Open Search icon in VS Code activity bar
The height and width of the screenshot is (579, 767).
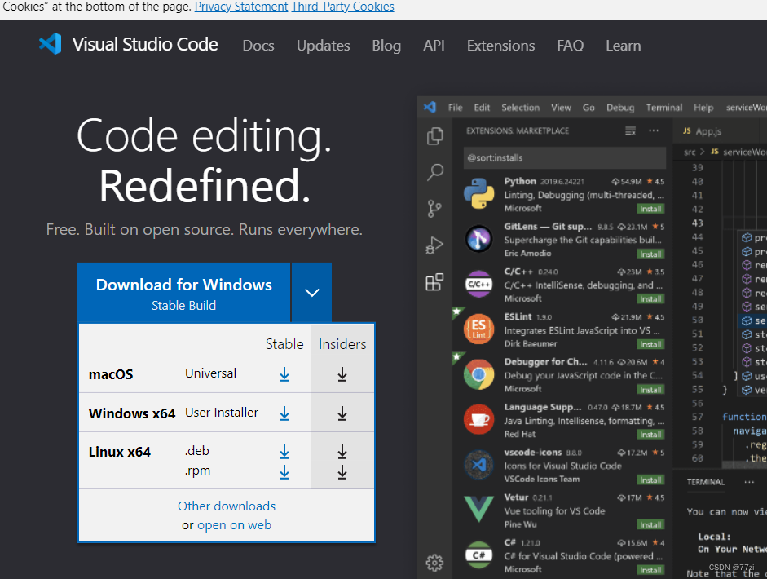tap(435, 172)
